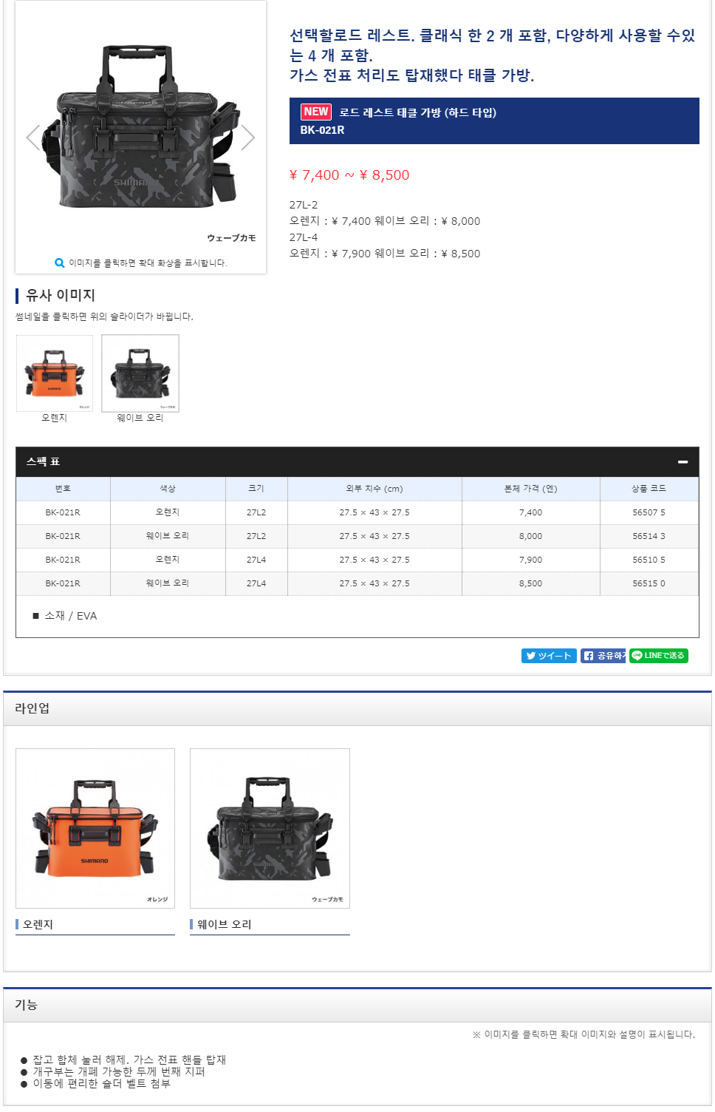Image resolution: width=715 pixels, height=1112 pixels.
Task: Click the 8,500 price cell in spec table
Action: click(530, 583)
